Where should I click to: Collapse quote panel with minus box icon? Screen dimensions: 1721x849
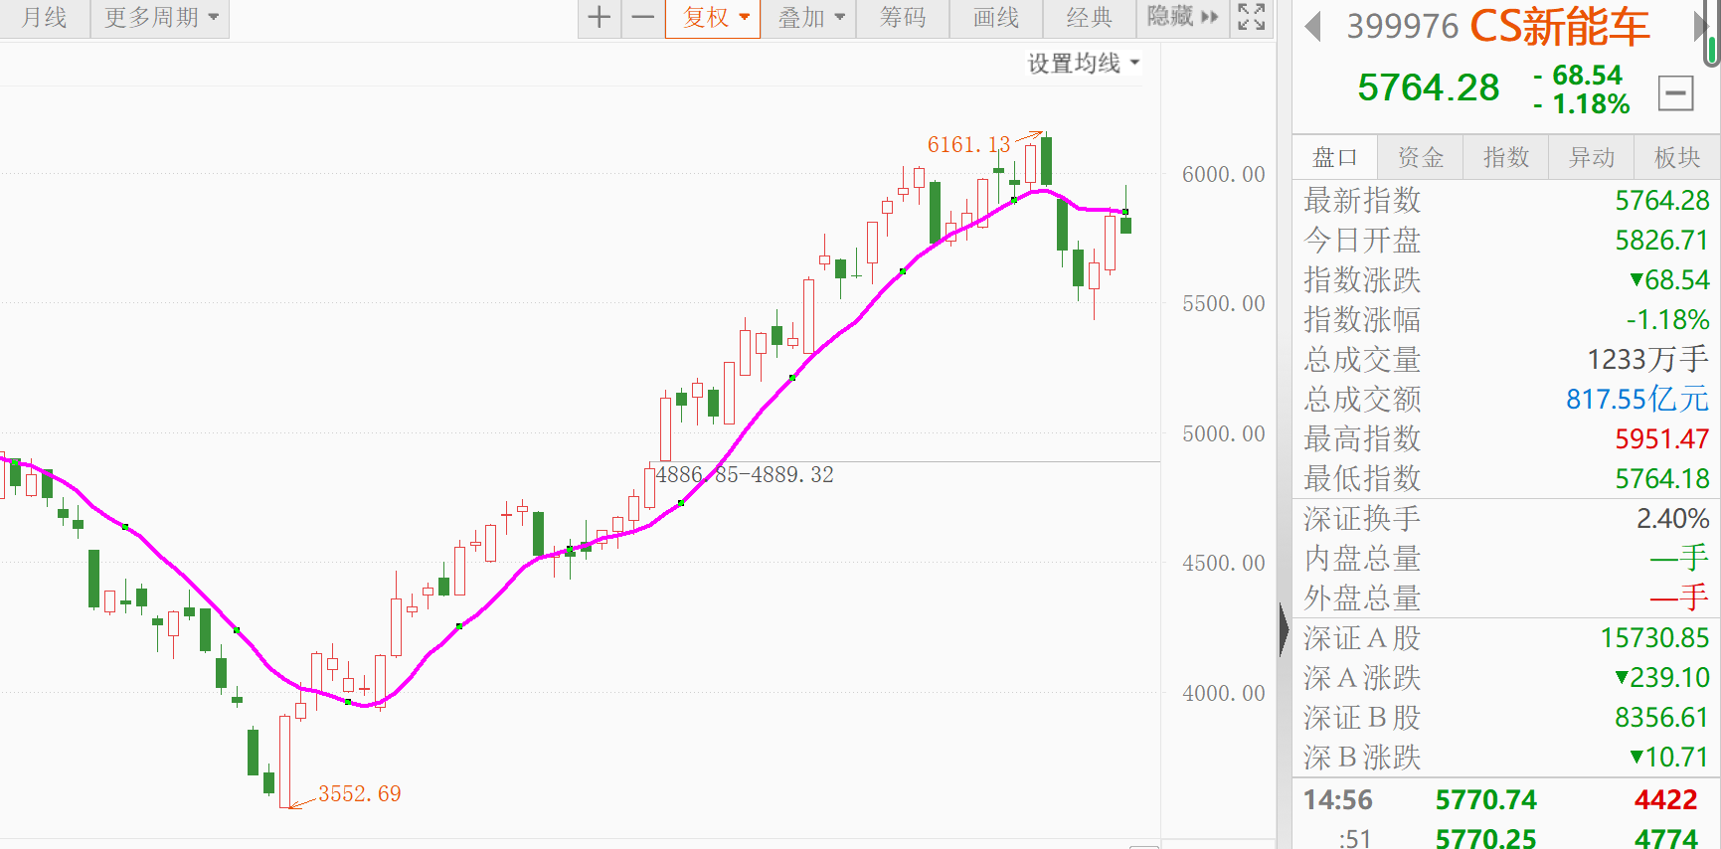point(1675,94)
